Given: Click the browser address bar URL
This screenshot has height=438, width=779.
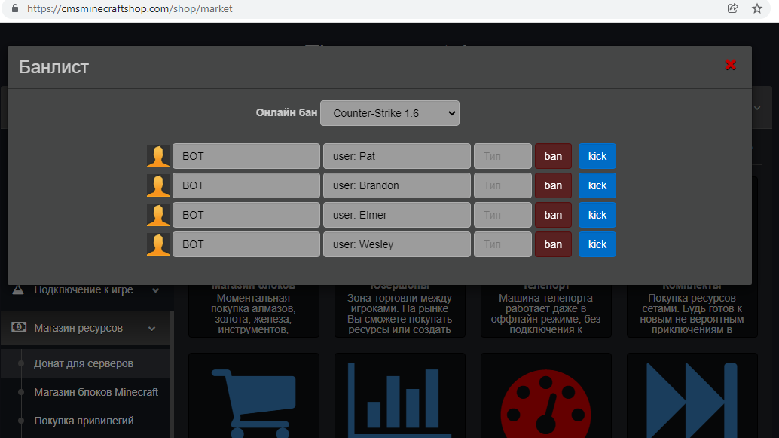Looking at the screenshot, I should (130, 9).
